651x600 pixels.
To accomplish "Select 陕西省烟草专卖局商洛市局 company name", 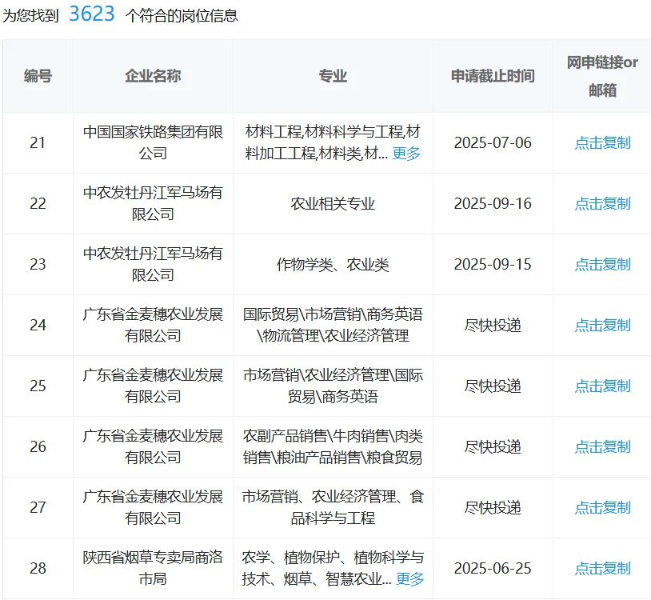I will (153, 568).
